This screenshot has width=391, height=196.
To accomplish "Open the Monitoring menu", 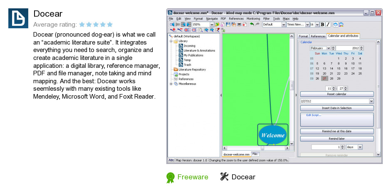I will (253, 19).
